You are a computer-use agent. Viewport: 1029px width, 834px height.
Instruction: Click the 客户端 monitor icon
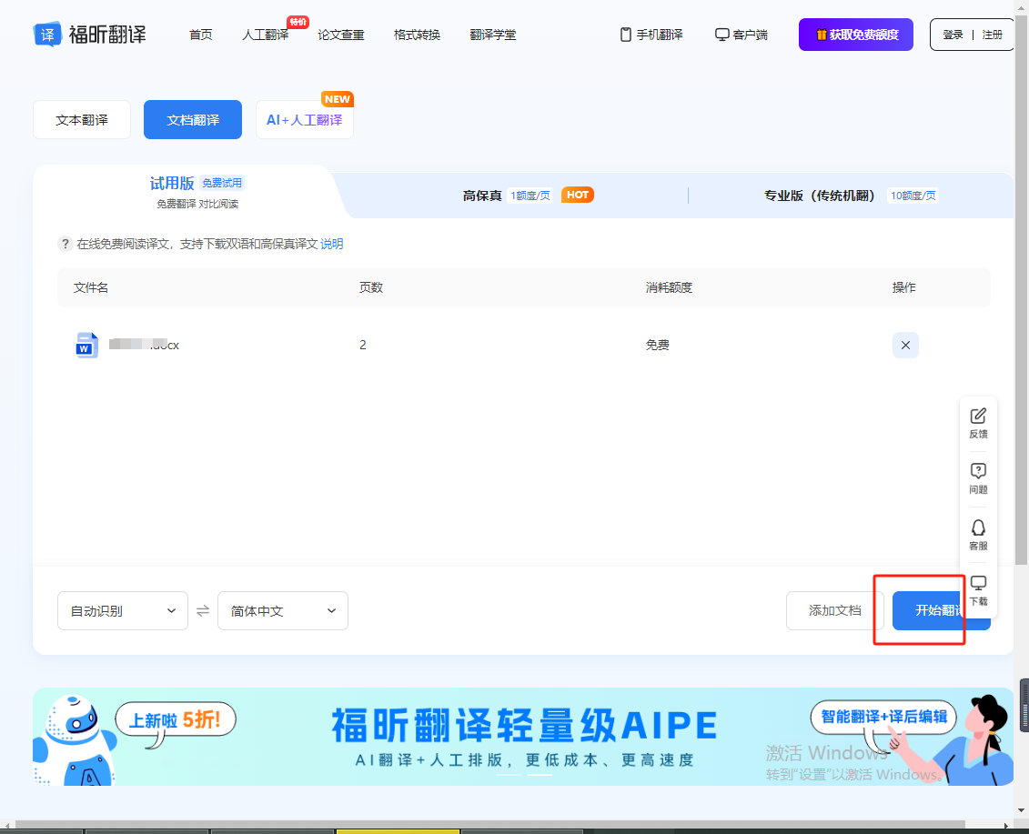pos(721,35)
